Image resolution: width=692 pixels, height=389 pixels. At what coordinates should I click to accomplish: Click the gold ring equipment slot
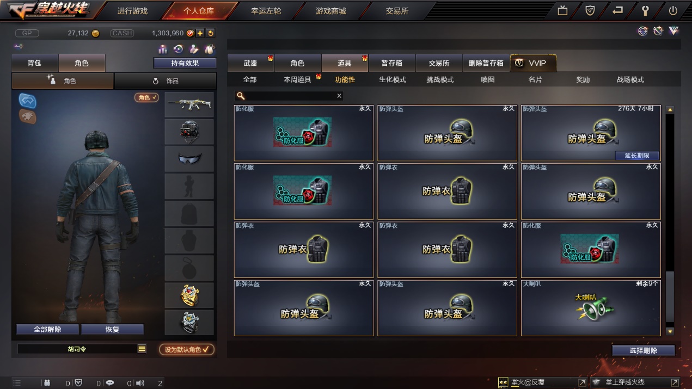tap(189, 295)
